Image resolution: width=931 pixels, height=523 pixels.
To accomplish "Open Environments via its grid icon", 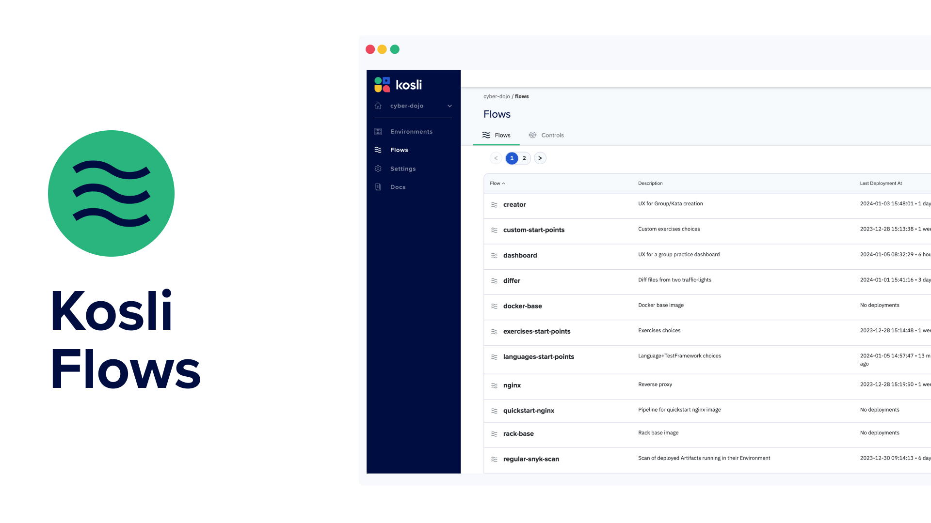I will 378,131.
